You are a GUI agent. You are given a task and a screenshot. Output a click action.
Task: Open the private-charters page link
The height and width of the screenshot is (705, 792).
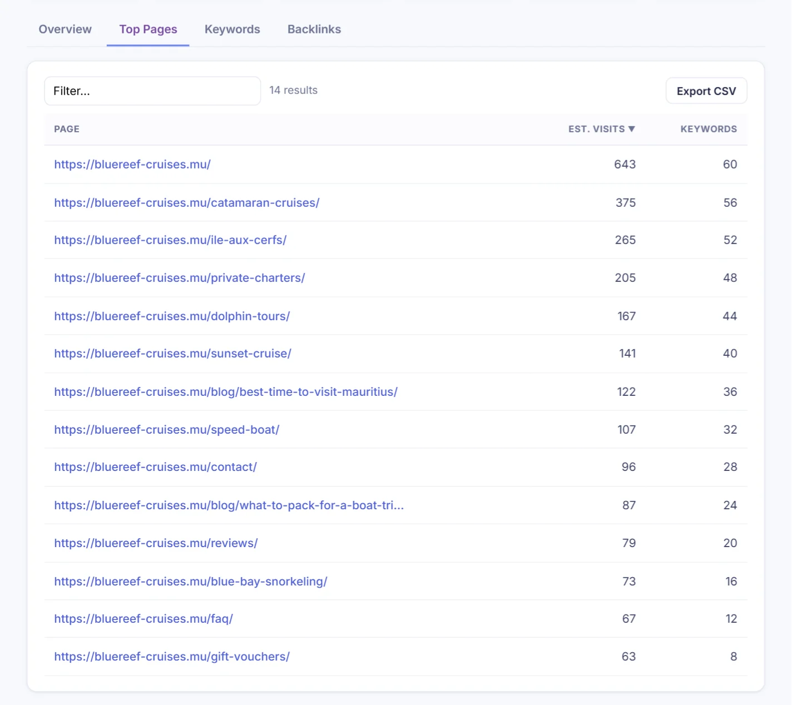[x=180, y=278]
